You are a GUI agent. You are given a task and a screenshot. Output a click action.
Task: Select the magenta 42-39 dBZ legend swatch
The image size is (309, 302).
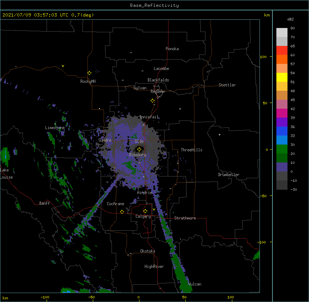click(282, 113)
